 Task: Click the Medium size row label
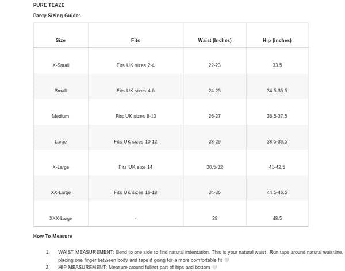click(60, 117)
